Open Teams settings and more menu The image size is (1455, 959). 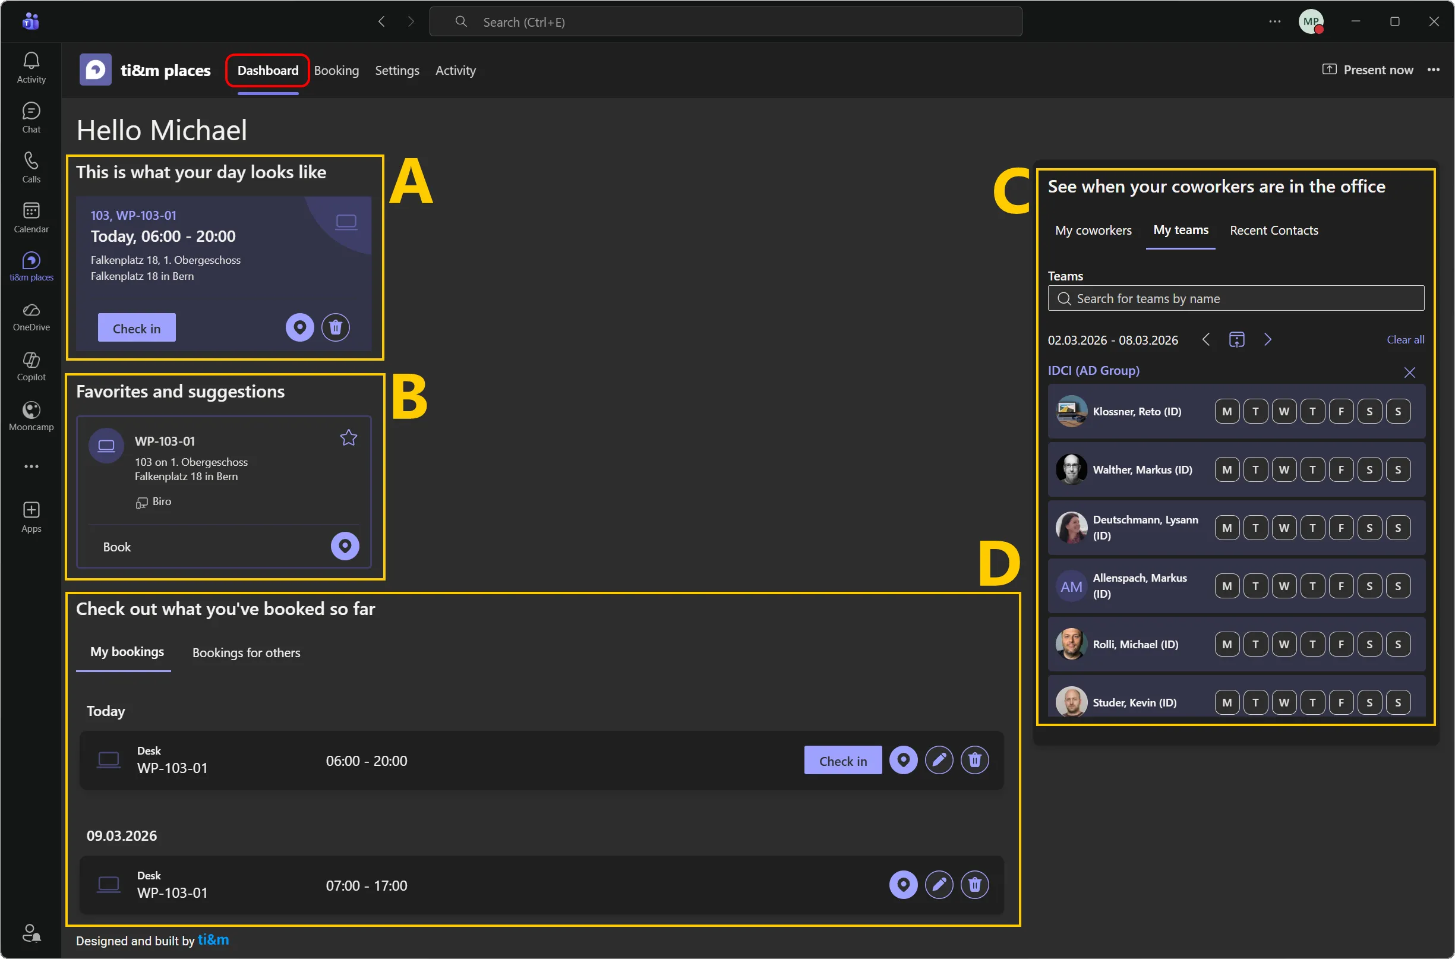click(x=1274, y=22)
